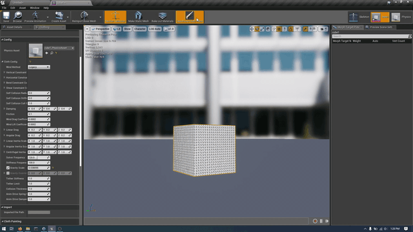This screenshot has width=413, height=232.
Task: Click the Solver Frequency slider field
Action: pyautogui.click(x=39, y=157)
